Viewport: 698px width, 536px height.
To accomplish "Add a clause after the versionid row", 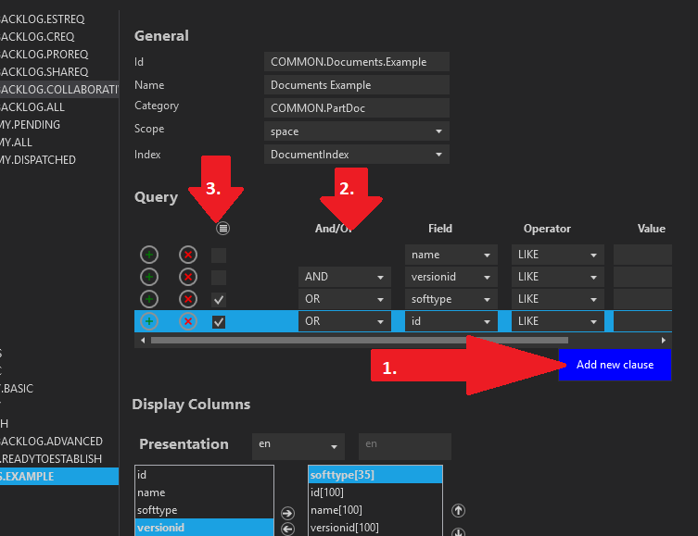I will click(x=149, y=277).
